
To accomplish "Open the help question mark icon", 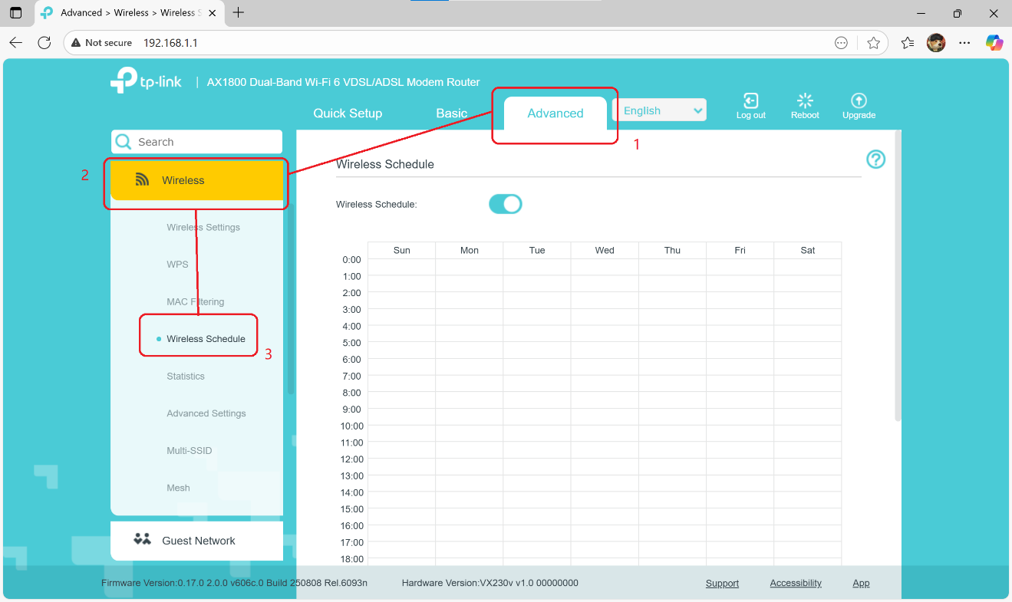I will [x=875, y=160].
